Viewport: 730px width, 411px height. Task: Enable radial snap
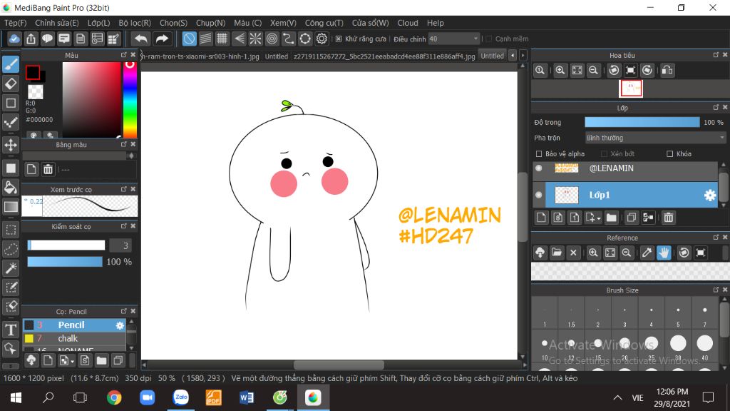tap(256, 39)
